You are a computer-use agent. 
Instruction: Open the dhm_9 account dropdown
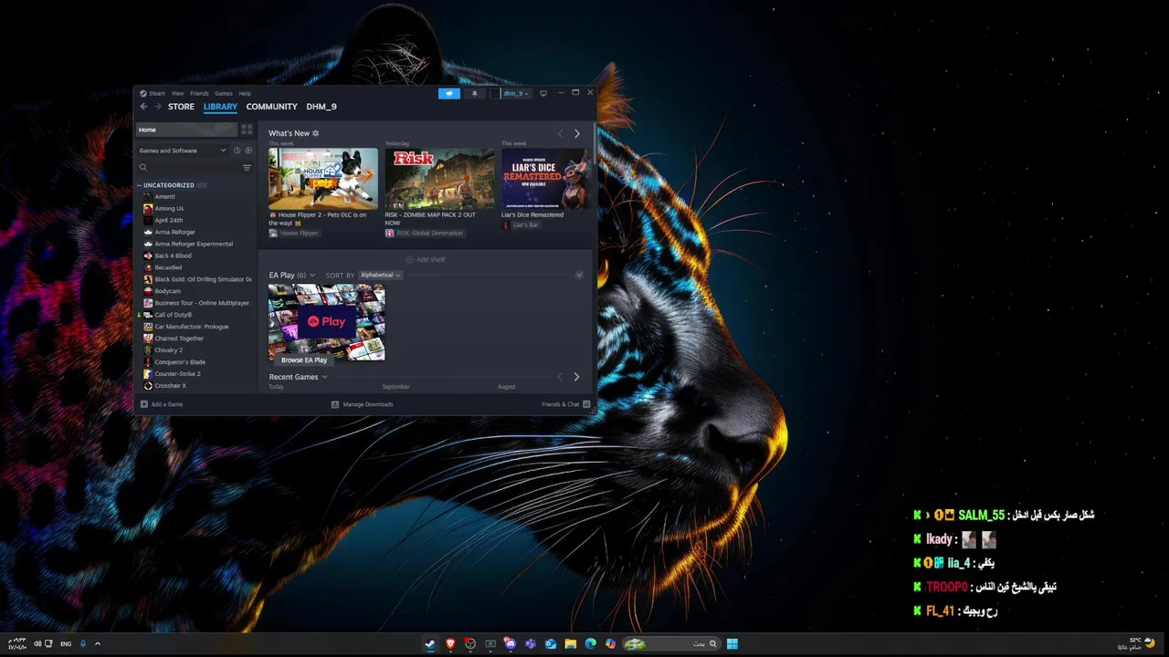coord(515,93)
